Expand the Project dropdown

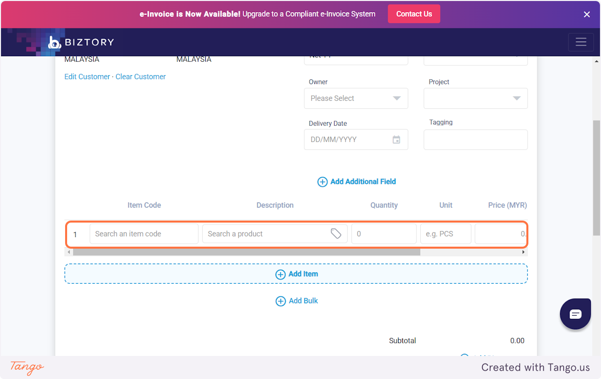(476, 98)
